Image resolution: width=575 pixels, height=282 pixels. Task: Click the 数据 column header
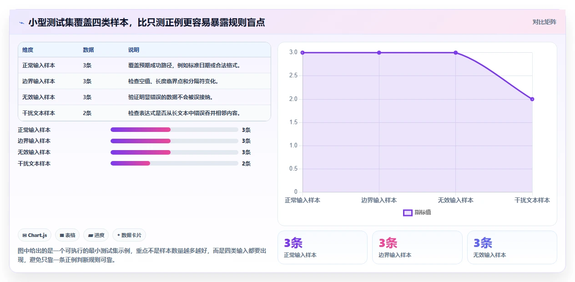(x=88, y=50)
